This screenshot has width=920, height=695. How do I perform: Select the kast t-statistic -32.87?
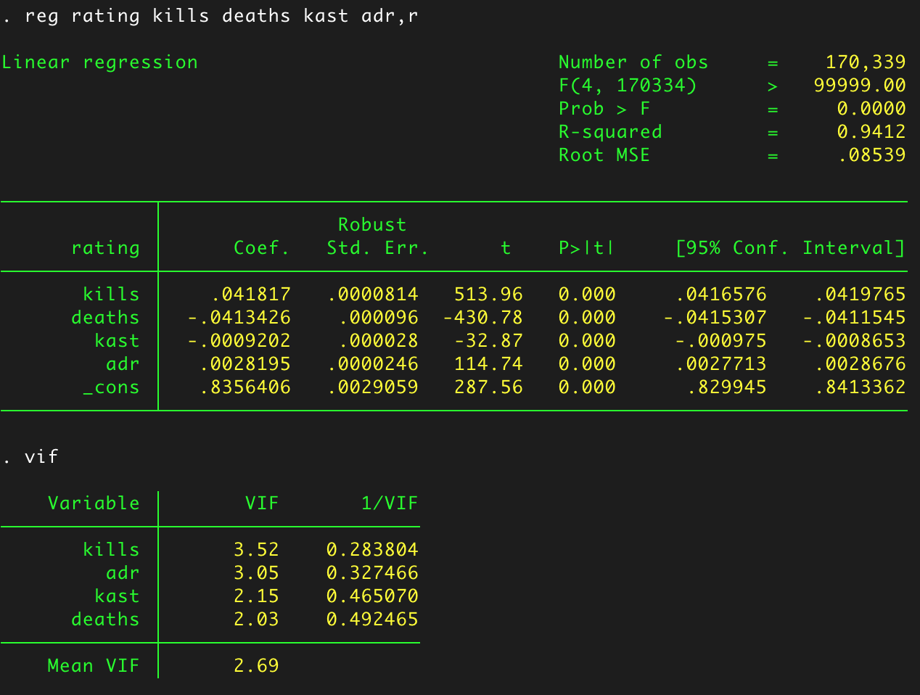[488, 340]
